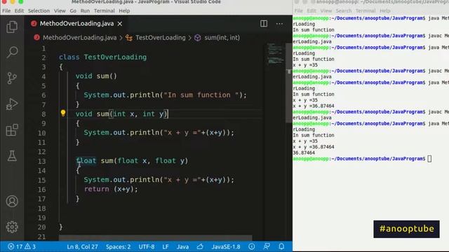Viewport: 449px width, 252px height.
Task: Select the MethodOverLoading.java editor tab
Action: (x=76, y=24)
